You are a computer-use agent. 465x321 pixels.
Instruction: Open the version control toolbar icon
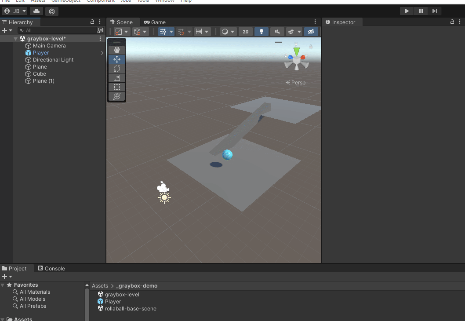pyautogui.click(x=52, y=11)
